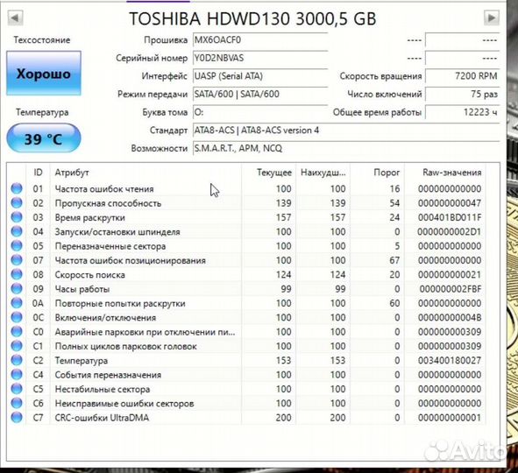Click the Хорошо health status button
The height and width of the screenshot is (473, 518).
tap(44, 74)
